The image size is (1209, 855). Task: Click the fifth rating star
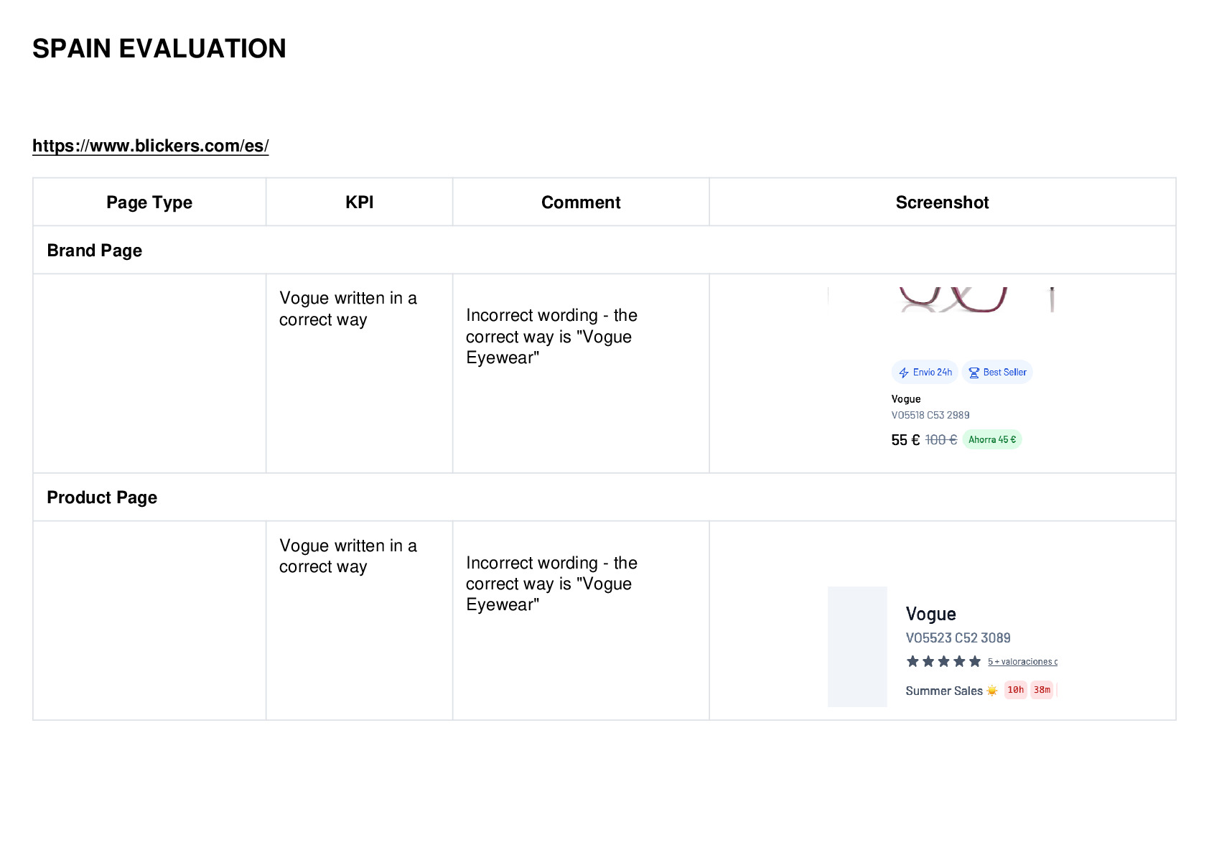974,661
